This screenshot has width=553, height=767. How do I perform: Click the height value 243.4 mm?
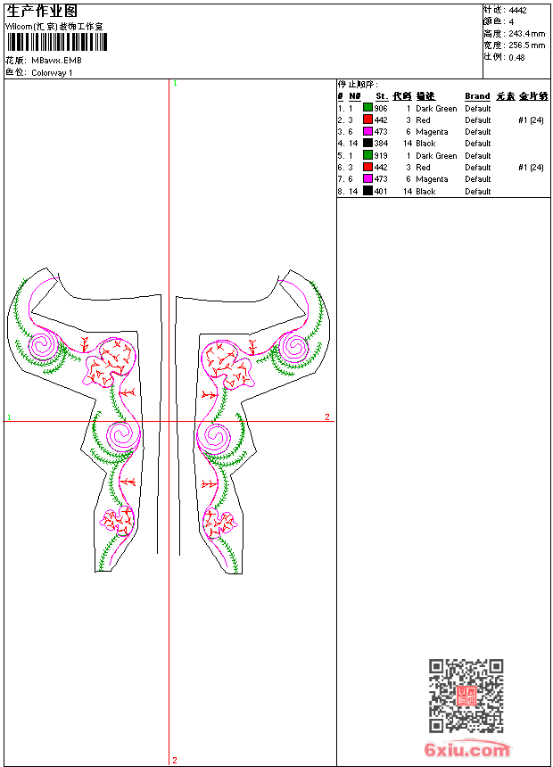[x=526, y=34]
